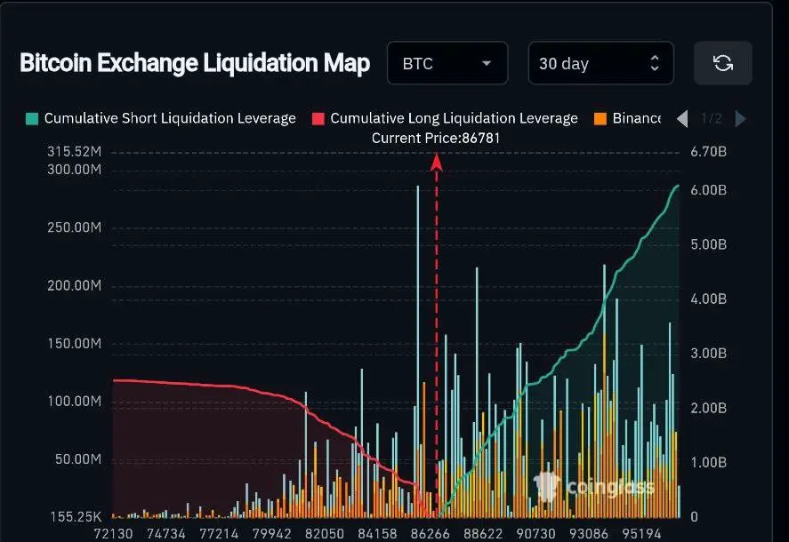Click the refresh chart icon button
The height and width of the screenshot is (542, 789).
(722, 63)
